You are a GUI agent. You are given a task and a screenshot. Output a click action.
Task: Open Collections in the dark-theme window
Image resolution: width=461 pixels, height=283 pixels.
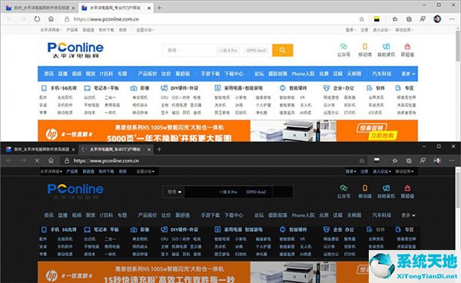tap(409, 160)
